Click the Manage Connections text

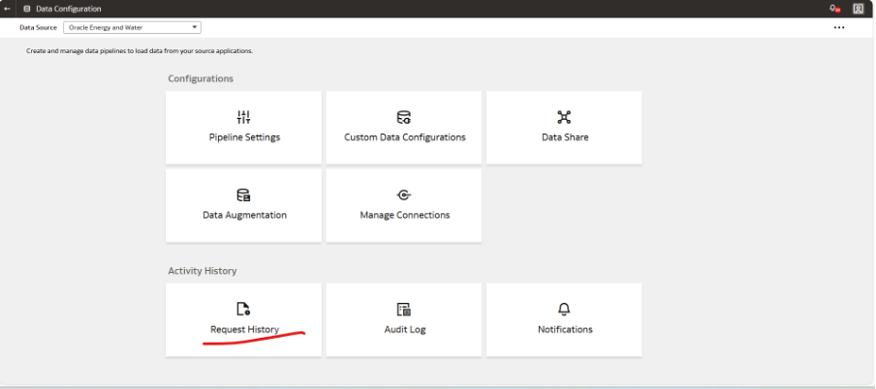404,215
